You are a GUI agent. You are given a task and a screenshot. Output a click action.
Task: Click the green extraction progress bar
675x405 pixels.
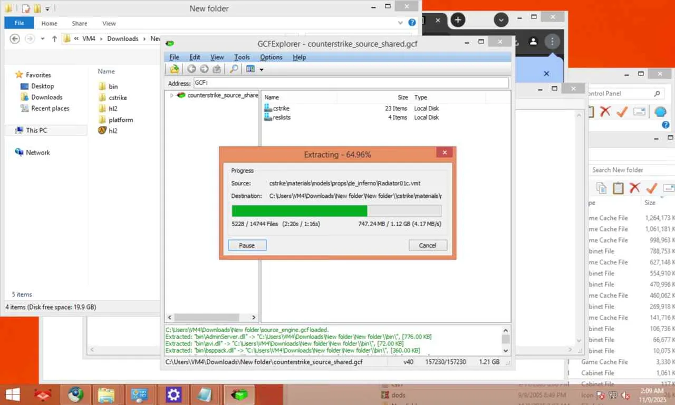300,211
